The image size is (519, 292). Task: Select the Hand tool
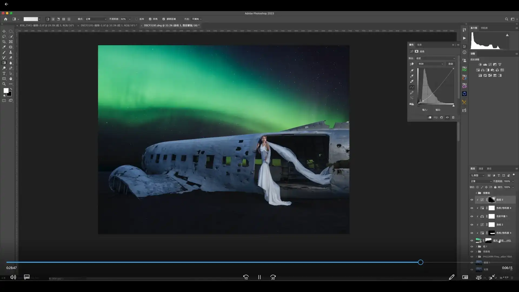pyautogui.click(x=11, y=79)
